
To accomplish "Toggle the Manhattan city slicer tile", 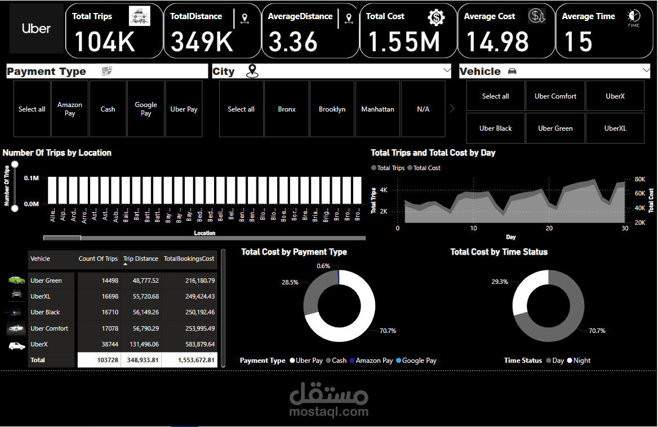I will (x=377, y=109).
